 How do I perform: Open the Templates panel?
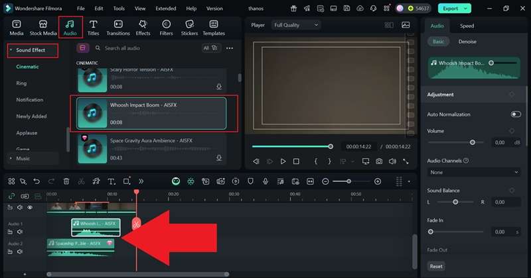(214, 27)
